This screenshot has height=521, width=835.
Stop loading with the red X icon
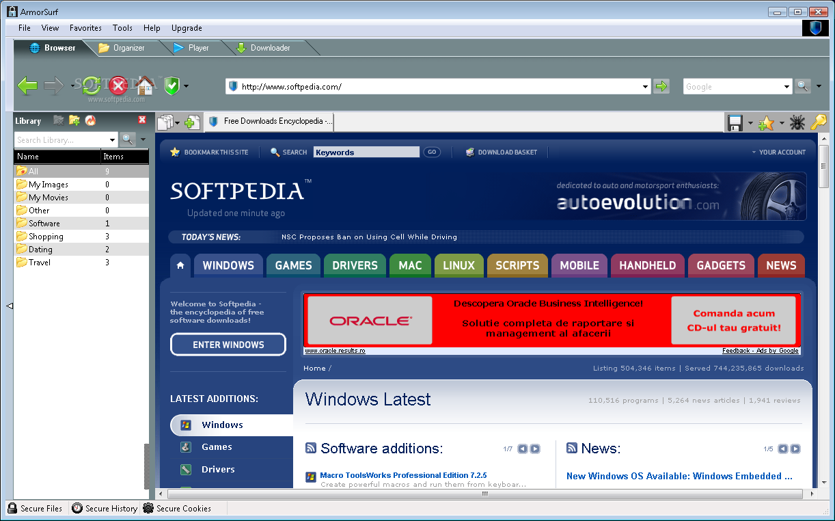click(x=118, y=85)
